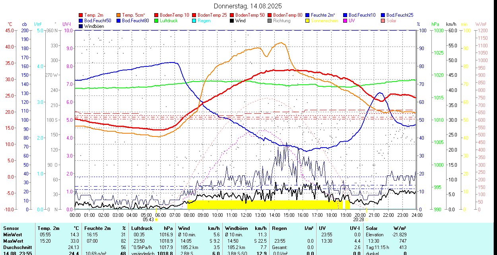Select the yellow Sonnenschein legend square
Screen dimensions: 497x255
308,21
